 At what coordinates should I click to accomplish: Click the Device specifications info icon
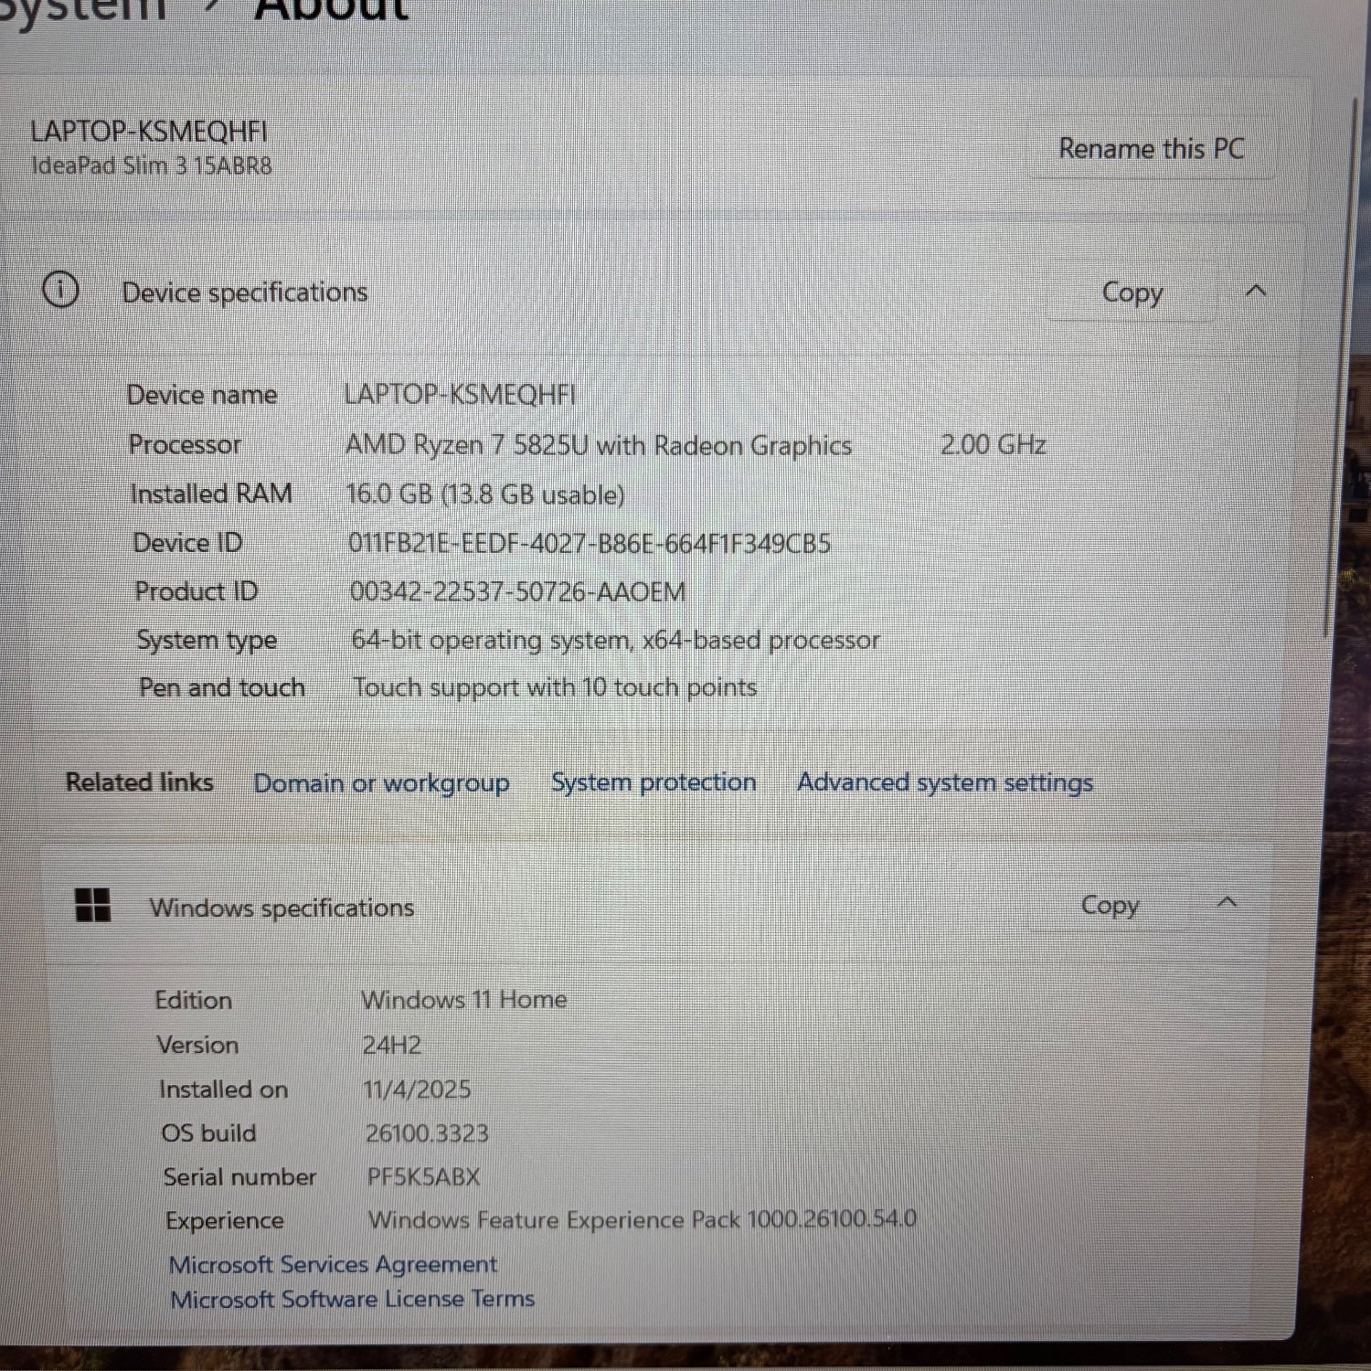60,291
